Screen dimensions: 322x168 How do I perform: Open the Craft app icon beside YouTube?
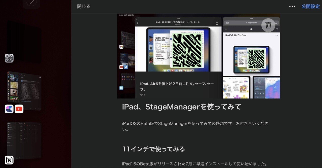click(9, 109)
